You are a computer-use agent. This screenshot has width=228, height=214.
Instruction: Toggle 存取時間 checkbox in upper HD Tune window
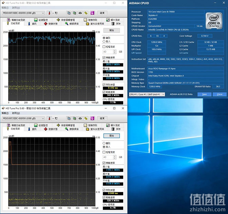click(104, 85)
